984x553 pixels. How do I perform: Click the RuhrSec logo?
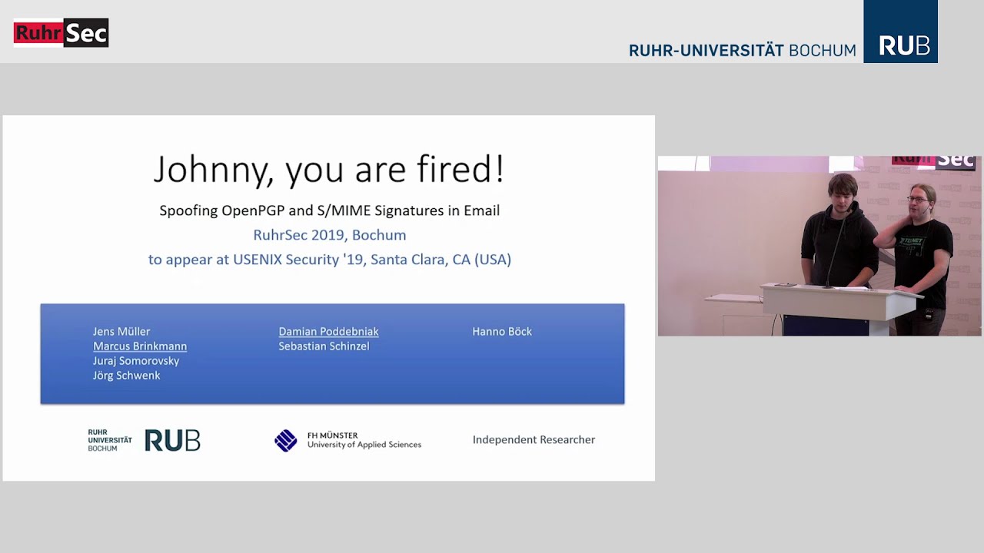coord(61,33)
